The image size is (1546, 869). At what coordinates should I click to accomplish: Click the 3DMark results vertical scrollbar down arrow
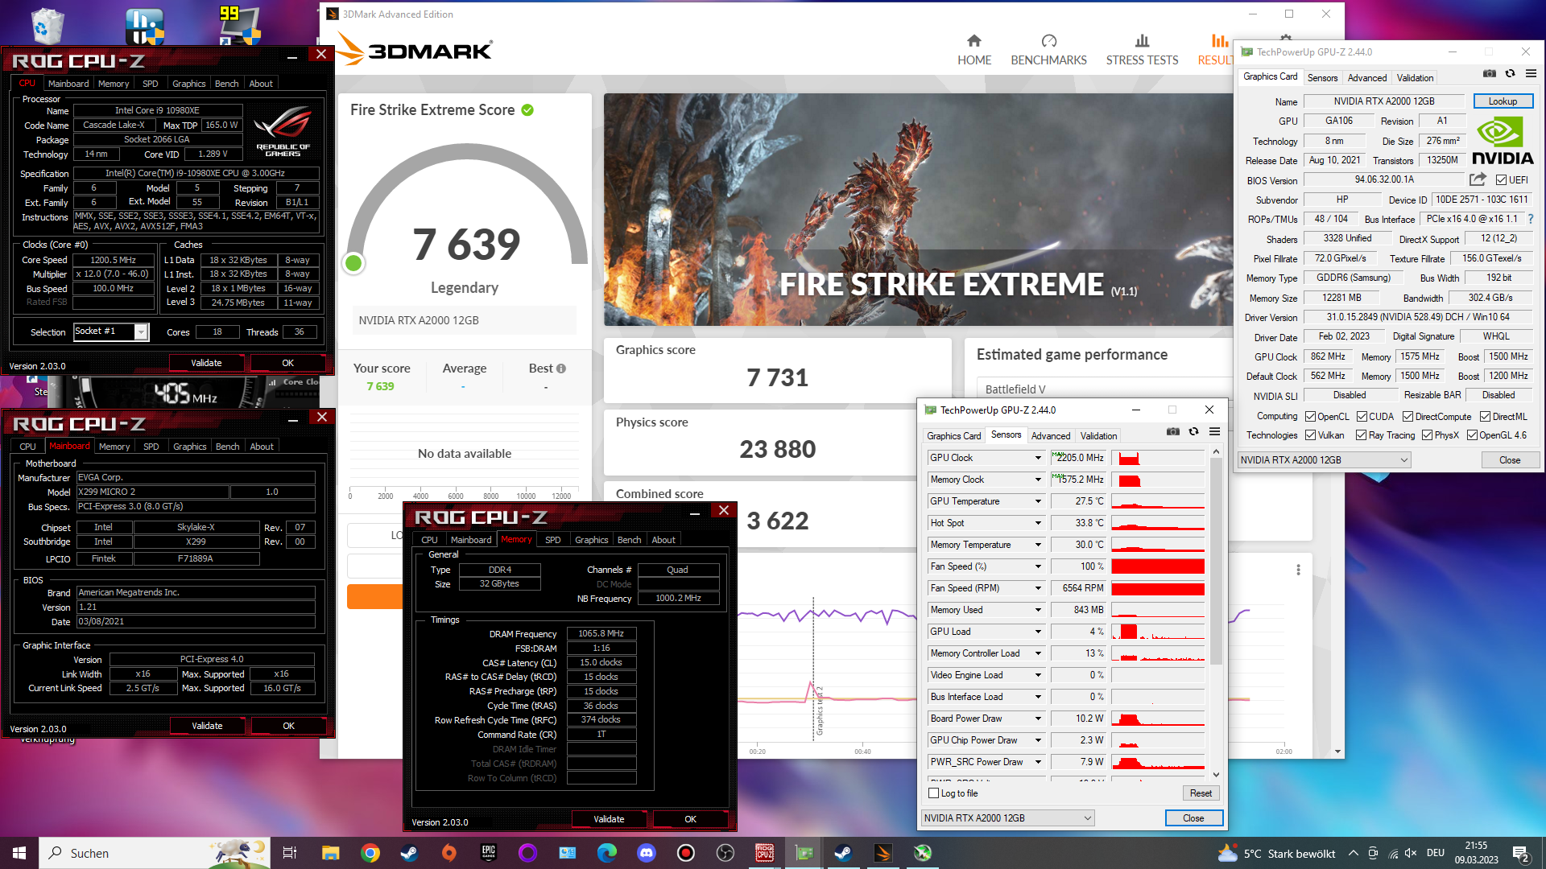pos(1337,752)
